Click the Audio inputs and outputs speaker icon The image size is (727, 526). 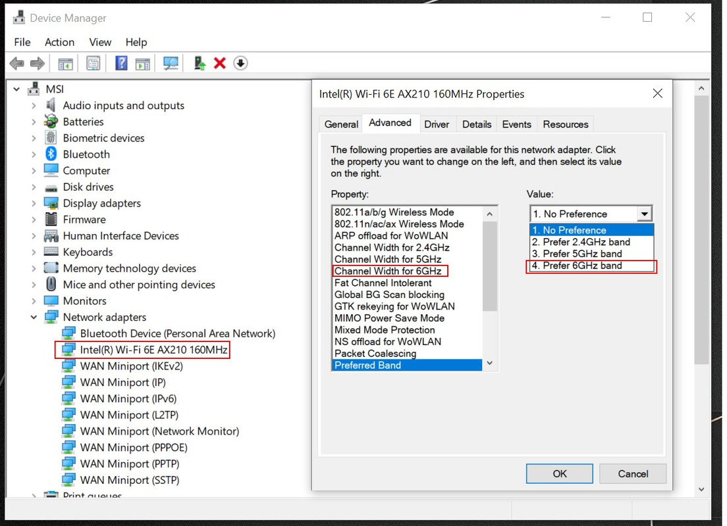tap(51, 105)
